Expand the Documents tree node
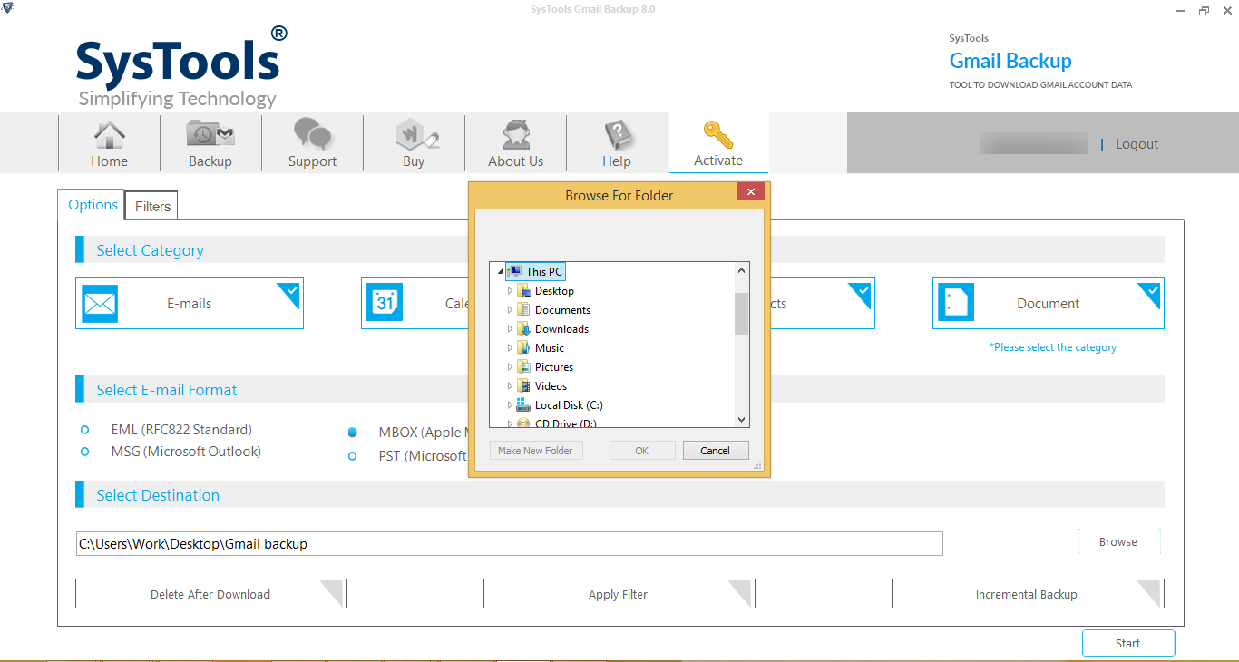The height and width of the screenshot is (662, 1239). coord(510,310)
